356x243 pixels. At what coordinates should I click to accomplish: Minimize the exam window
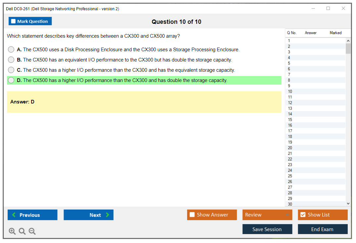click(x=313, y=9)
